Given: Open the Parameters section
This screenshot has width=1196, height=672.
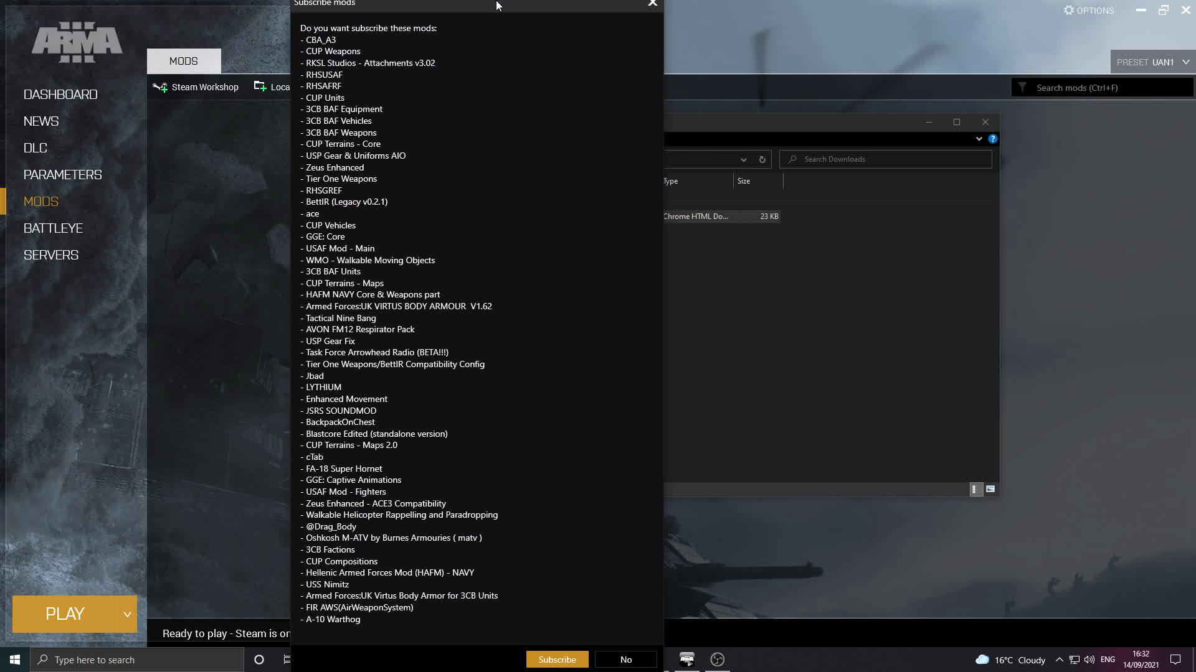Looking at the screenshot, I should (62, 175).
